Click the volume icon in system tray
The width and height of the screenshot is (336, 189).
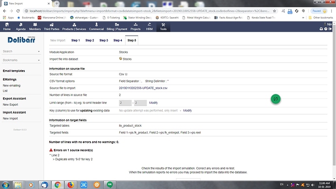tap(313, 185)
